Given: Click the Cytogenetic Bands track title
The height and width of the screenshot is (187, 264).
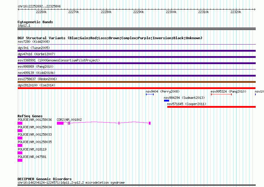Looking at the screenshot, I should (x=35, y=22).
